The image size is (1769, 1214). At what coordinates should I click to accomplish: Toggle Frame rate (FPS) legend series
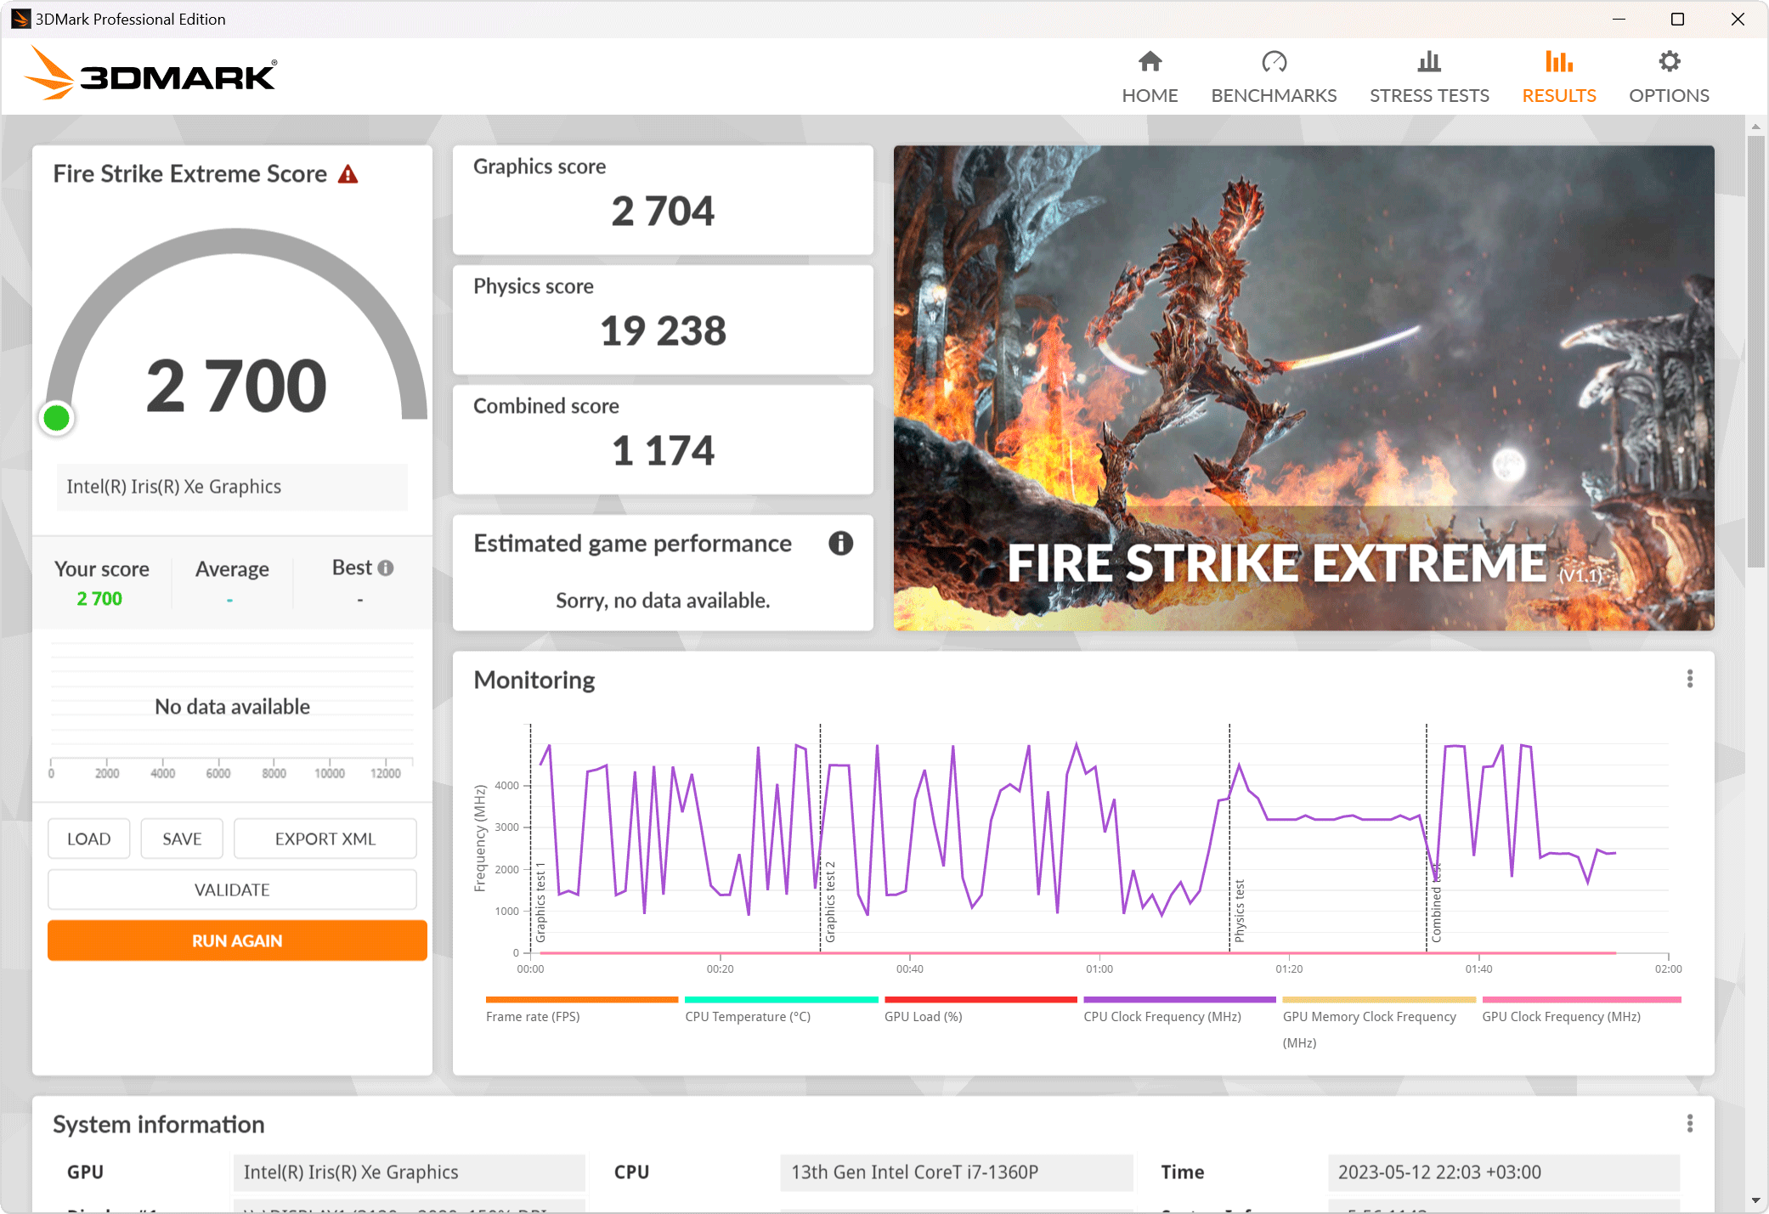click(533, 1016)
